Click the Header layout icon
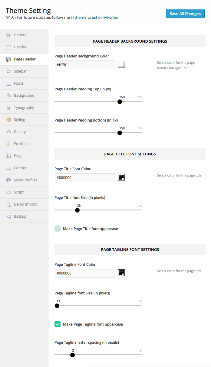Screen dimensions: 211x367 [x=8, y=47]
